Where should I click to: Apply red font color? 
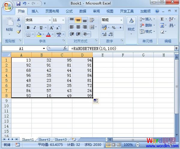[48, 34]
